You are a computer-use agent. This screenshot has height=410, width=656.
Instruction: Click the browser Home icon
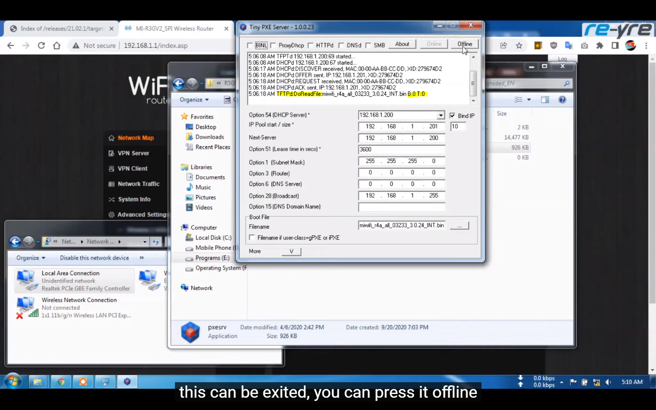(56, 46)
